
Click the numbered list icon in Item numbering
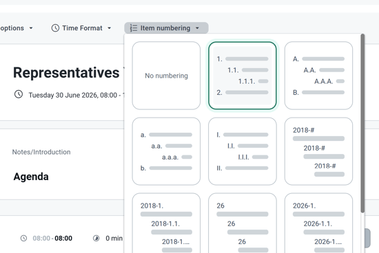point(134,28)
